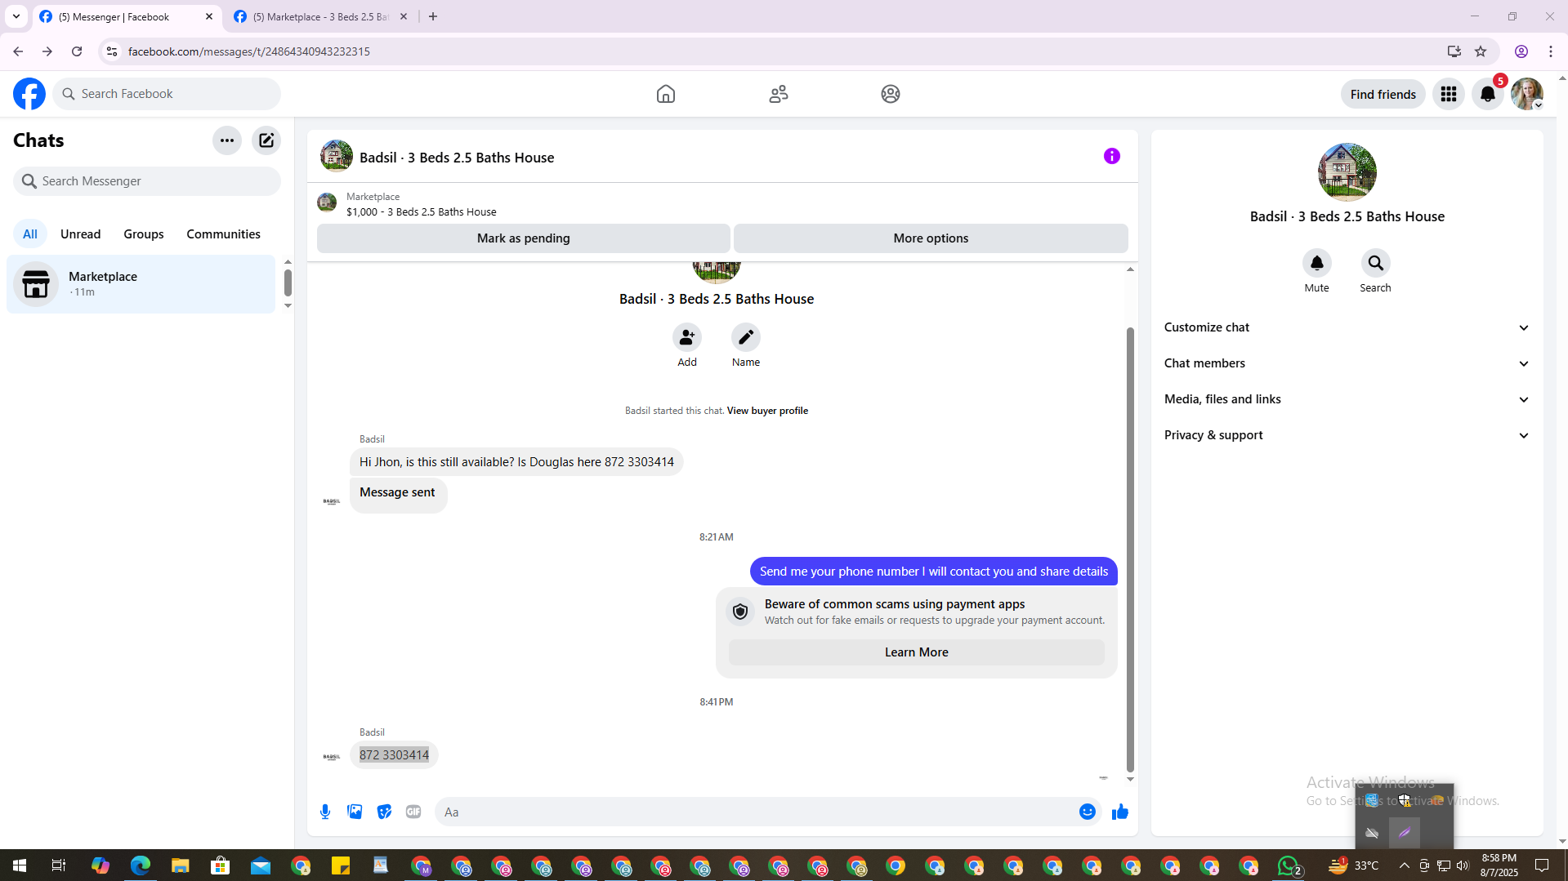Open a new browser tab

(433, 16)
